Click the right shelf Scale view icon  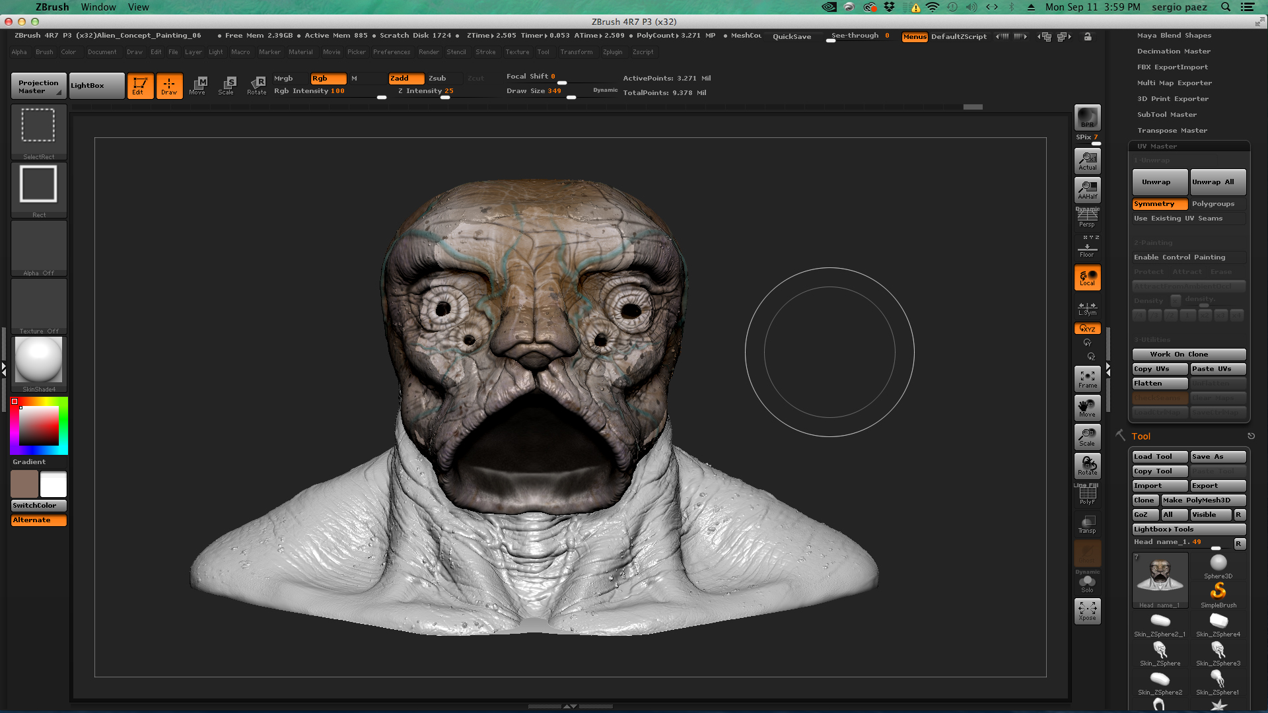click(x=1087, y=437)
